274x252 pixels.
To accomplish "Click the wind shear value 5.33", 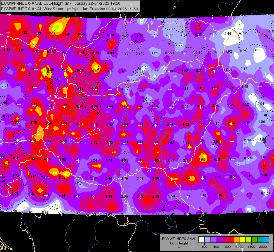I will 96,53.
